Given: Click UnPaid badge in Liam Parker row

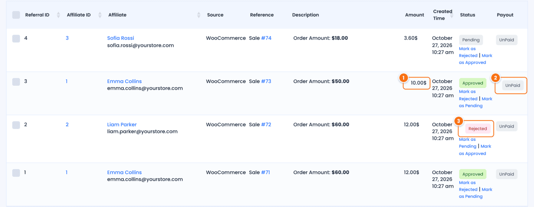Looking at the screenshot, I should tap(506, 126).
